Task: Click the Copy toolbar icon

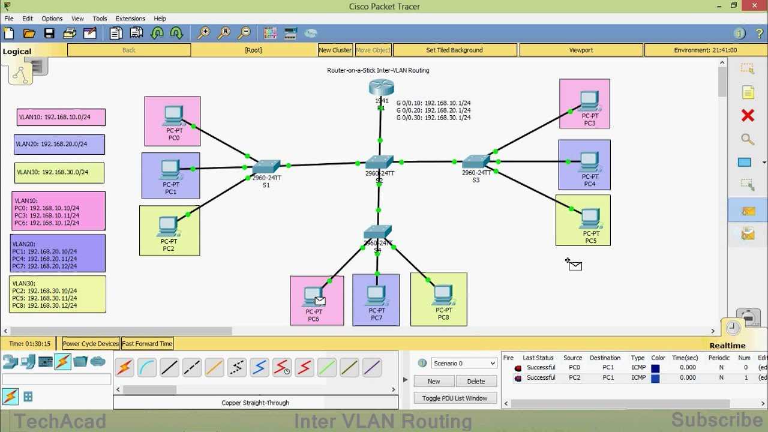Action: (x=116, y=34)
